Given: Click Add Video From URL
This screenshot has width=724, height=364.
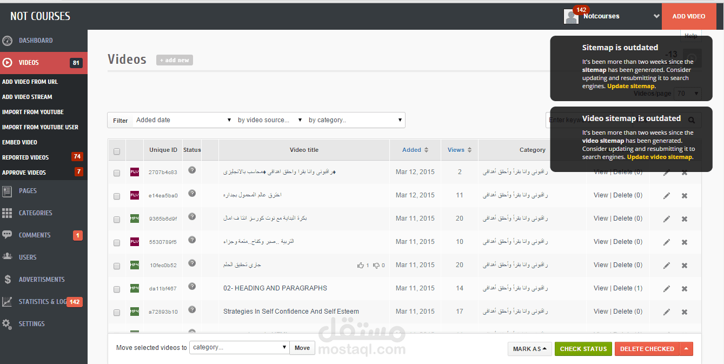Looking at the screenshot, I should [x=30, y=82].
